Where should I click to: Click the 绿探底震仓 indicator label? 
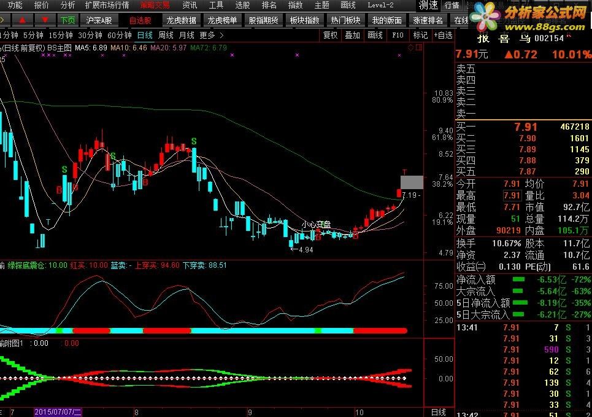click(37, 265)
